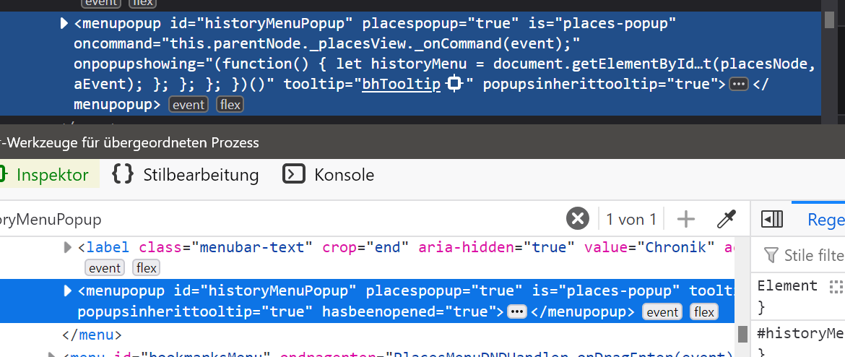The width and height of the screenshot is (845, 357).
Task: Click the plus icon to create a new node
Action: (685, 218)
